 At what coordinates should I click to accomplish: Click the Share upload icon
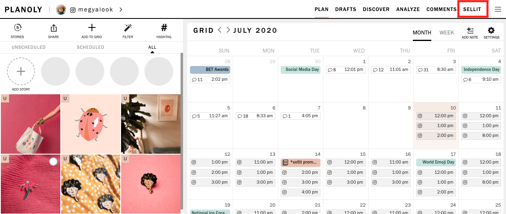click(53, 28)
